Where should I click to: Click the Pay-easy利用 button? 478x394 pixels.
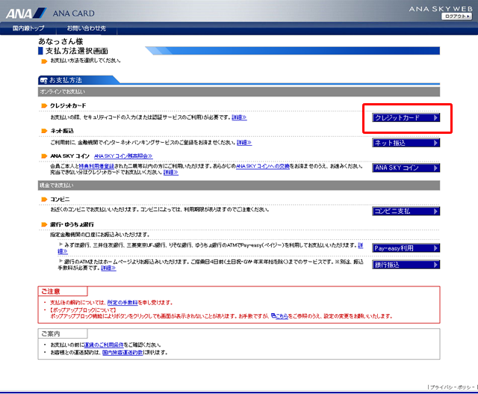tap(406, 248)
